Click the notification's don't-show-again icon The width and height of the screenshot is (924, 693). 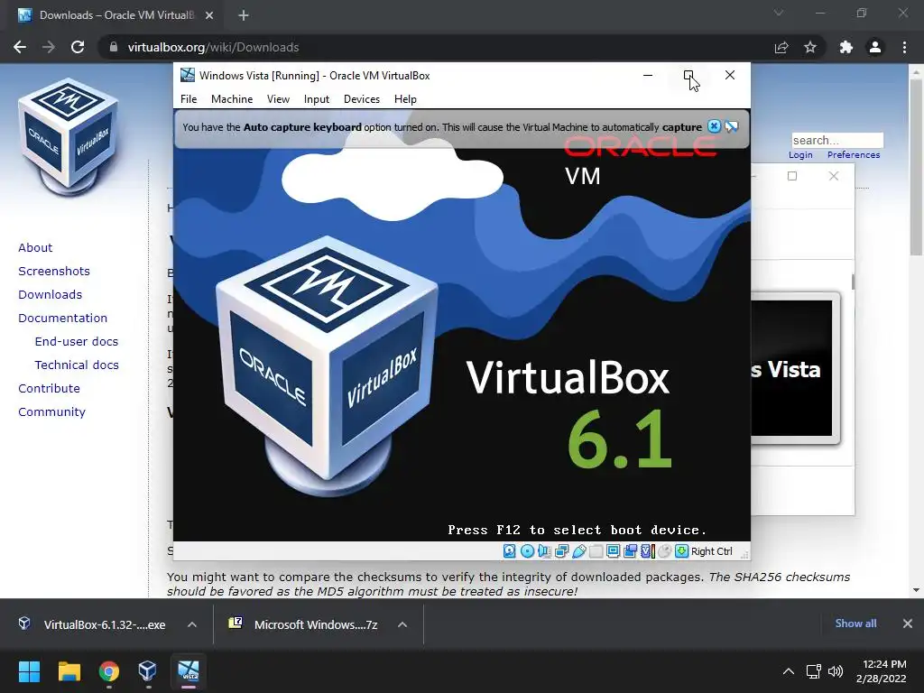731,126
